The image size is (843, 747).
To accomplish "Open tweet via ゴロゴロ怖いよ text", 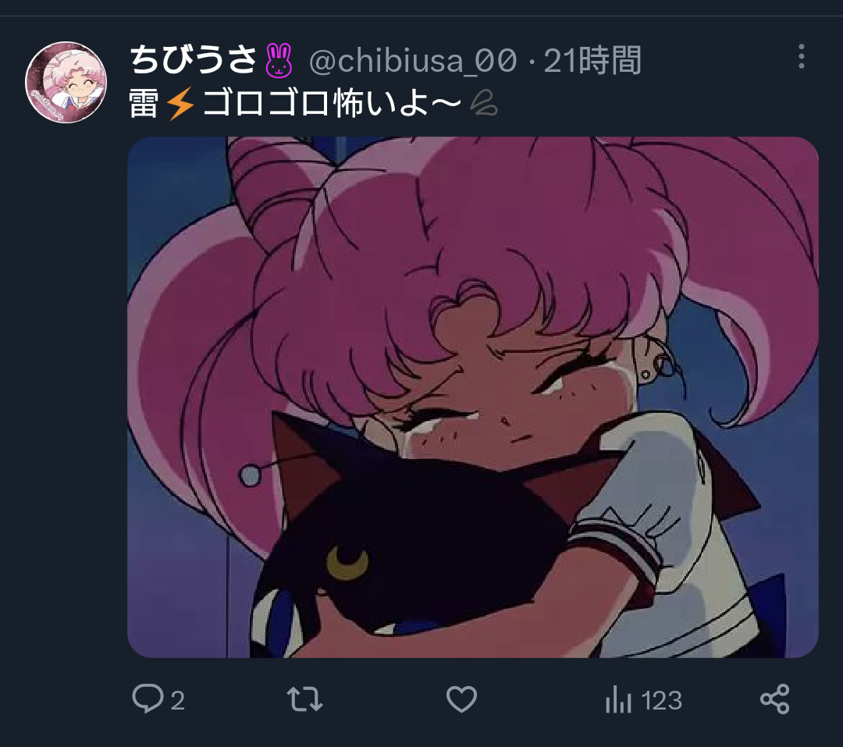I will tap(333, 103).
